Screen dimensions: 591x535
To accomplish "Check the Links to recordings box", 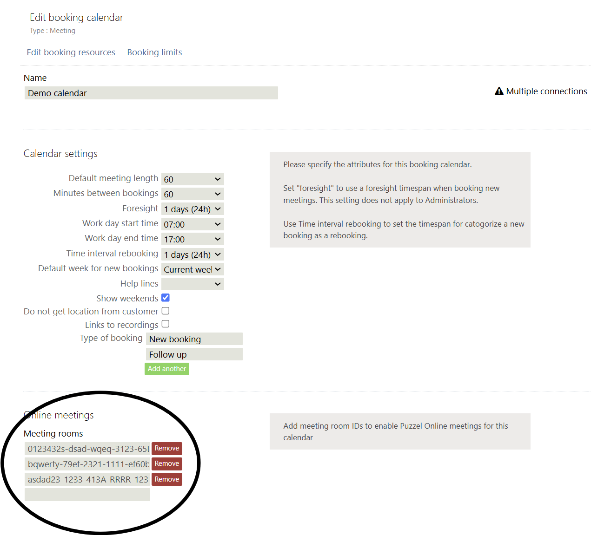I will tap(166, 324).
